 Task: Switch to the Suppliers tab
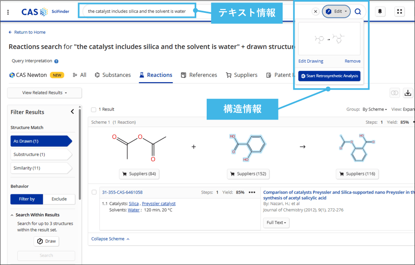click(x=242, y=75)
